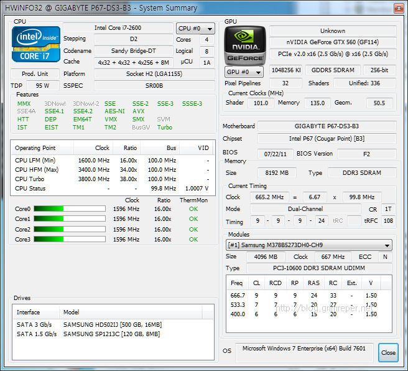
Task: Select the SAMSUNG HD502IJ drive row
Action: (113, 325)
